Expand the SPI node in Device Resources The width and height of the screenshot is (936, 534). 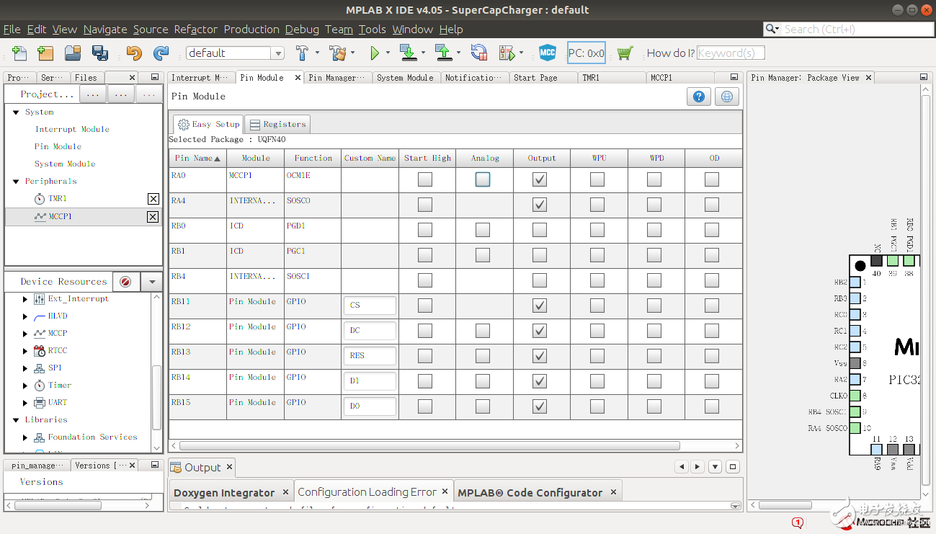pyautogui.click(x=26, y=368)
